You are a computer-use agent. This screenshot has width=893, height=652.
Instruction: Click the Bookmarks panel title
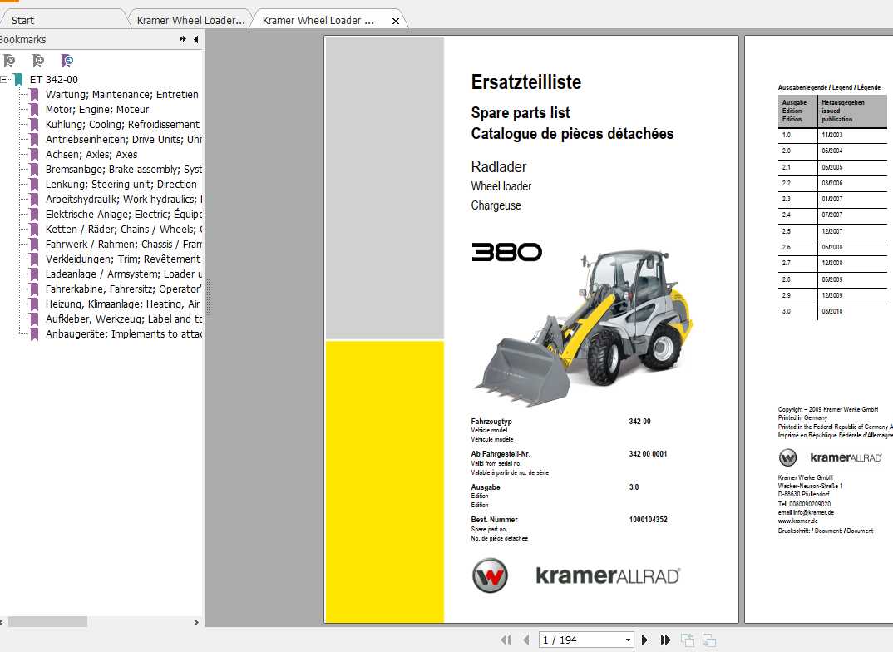click(x=22, y=39)
